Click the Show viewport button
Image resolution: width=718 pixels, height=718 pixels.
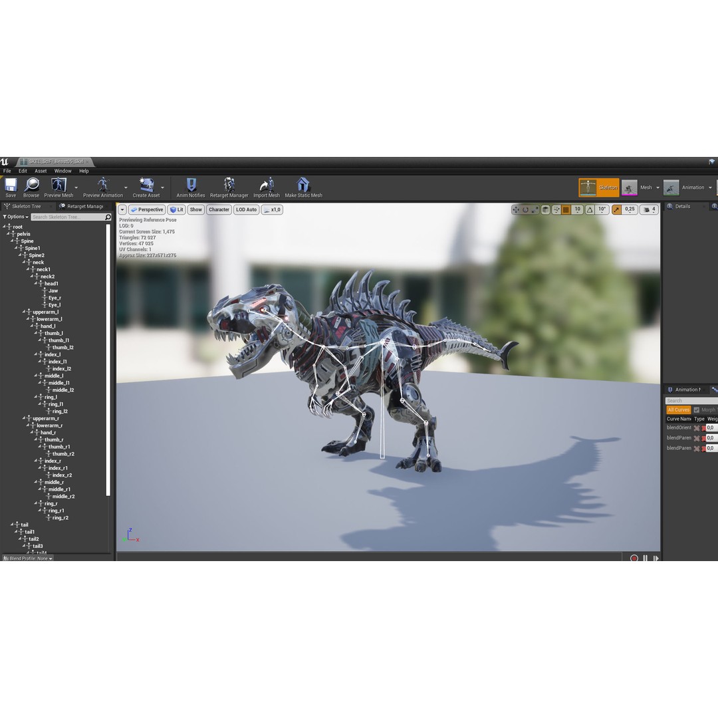196,209
